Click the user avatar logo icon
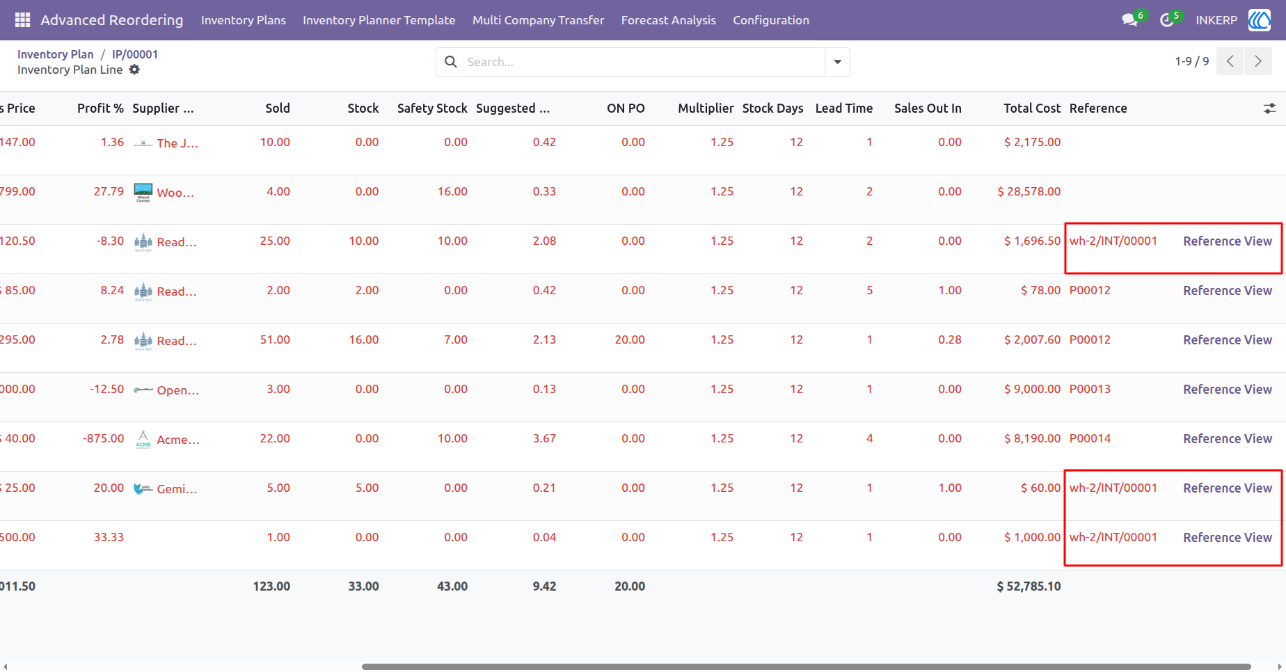The height and width of the screenshot is (672, 1286). (x=1260, y=20)
